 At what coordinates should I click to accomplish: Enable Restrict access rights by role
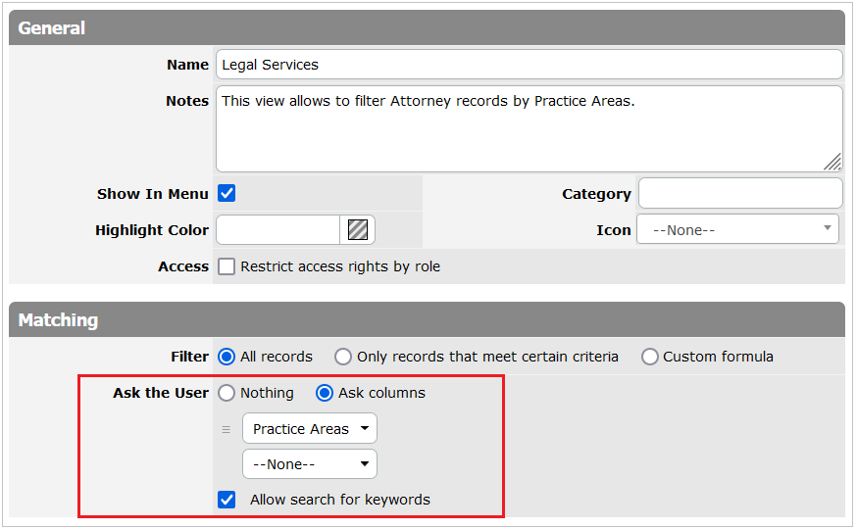coord(227,266)
